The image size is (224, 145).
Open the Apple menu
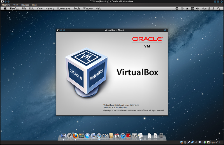[x=5, y=9]
